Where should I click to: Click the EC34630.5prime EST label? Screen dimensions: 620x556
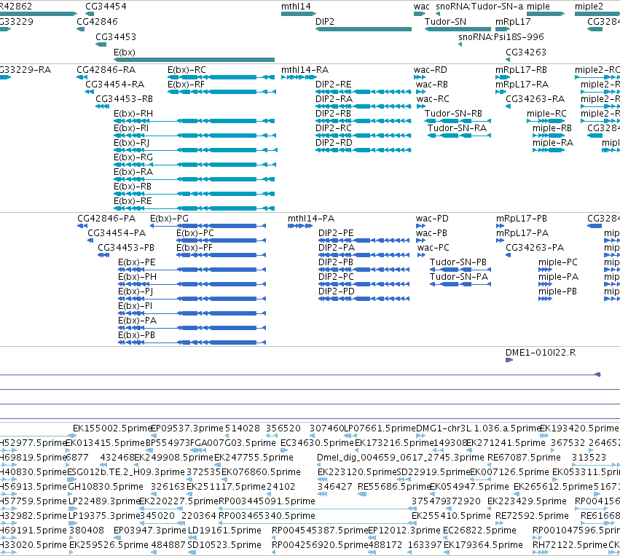[x=317, y=443]
